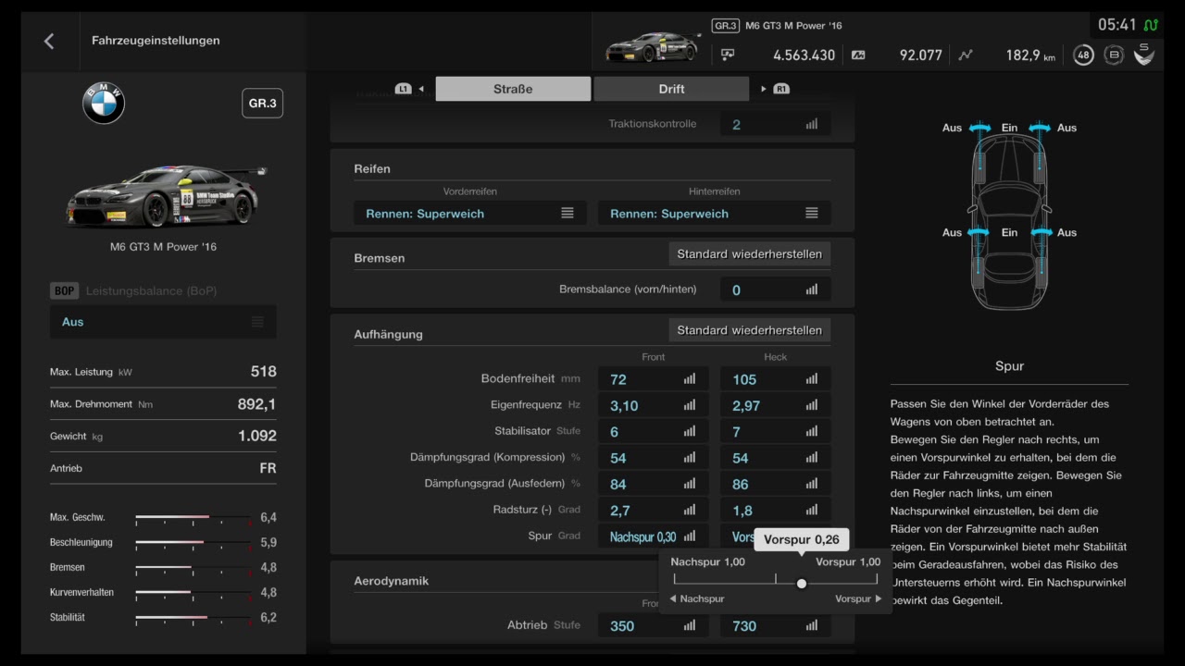
Task: Open the Hinterreifen tyre list icon
Action: (x=812, y=213)
